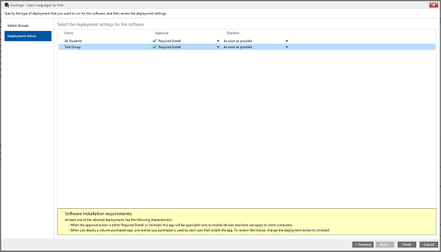The width and height of the screenshot is (441, 252).
Task: Close the dialog with the red X
Action: tap(433, 5)
